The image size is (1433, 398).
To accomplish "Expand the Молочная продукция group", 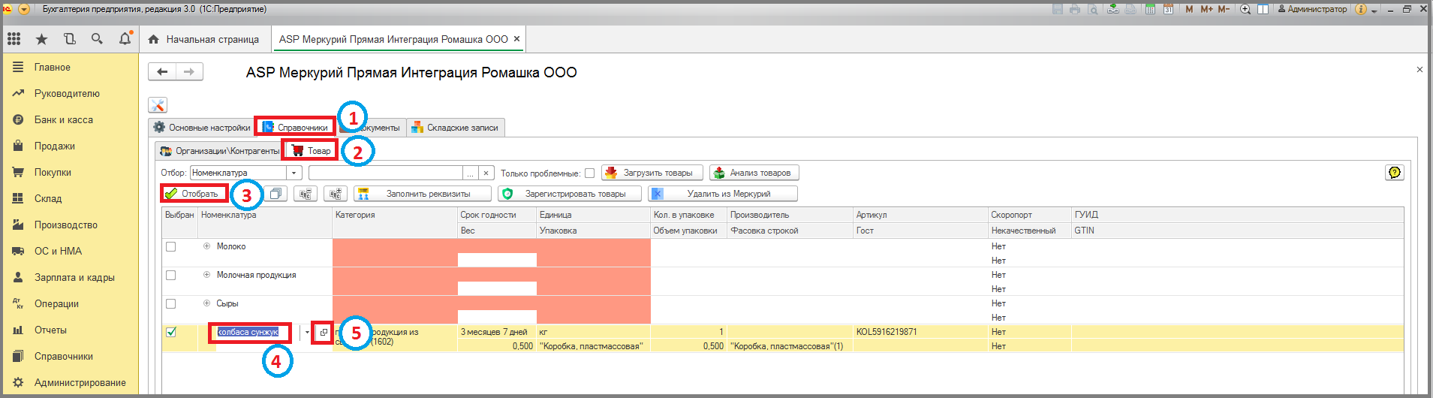I will [206, 275].
